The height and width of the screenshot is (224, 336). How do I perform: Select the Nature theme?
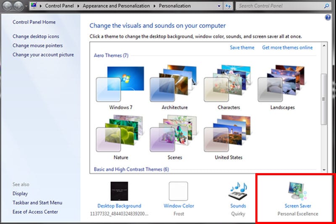121,137
